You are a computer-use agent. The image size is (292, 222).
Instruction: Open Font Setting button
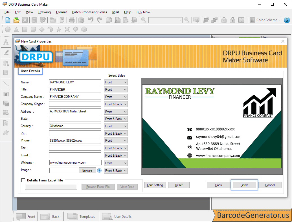tap(155, 185)
